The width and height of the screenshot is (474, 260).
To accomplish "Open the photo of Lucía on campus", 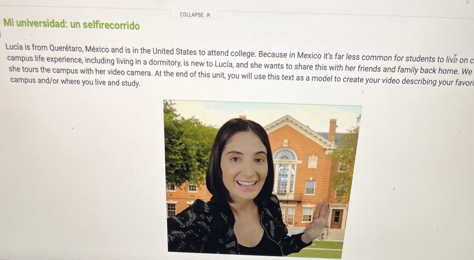I will click(x=262, y=180).
